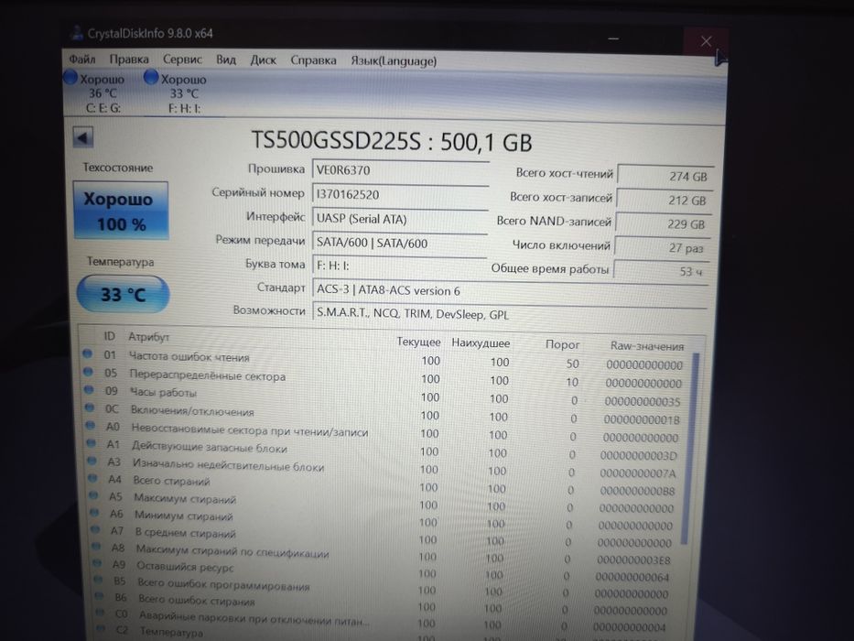
Task: Open the Язык(Language) menu
Action: pos(394,61)
